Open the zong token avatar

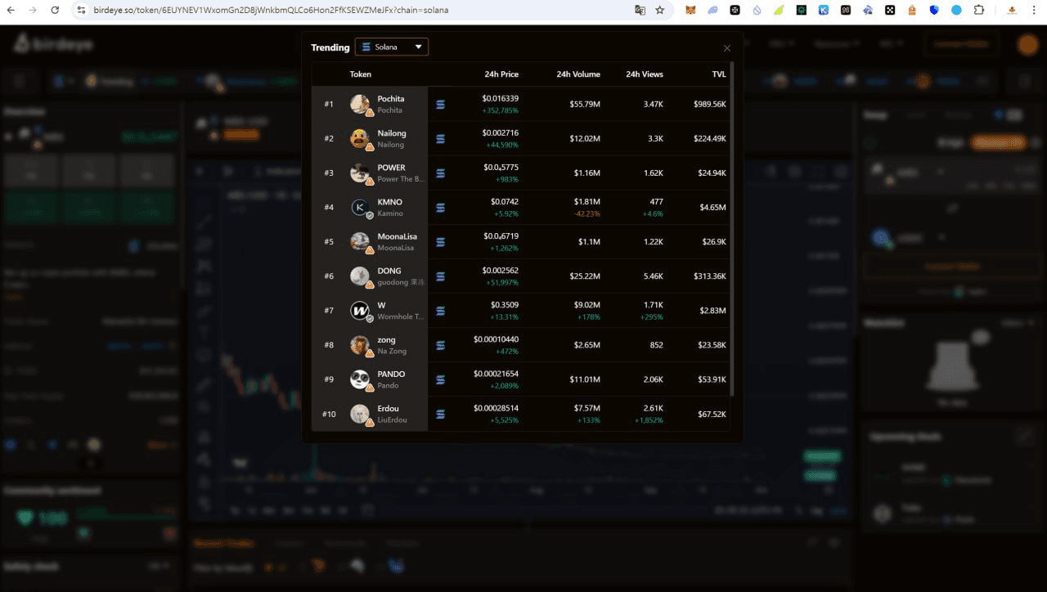(x=360, y=344)
